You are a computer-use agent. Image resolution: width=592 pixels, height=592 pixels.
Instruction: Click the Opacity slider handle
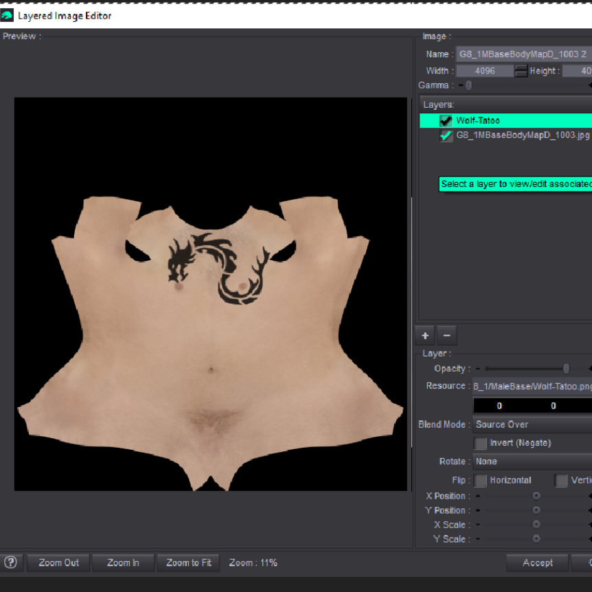coord(566,369)
